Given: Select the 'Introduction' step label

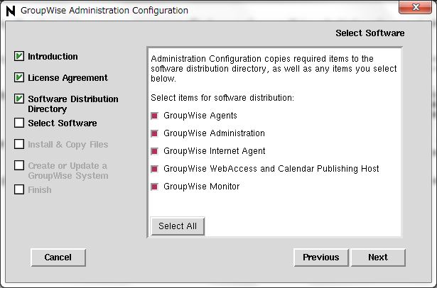Looking at the screenshot, I should click(x=53, y=57).
